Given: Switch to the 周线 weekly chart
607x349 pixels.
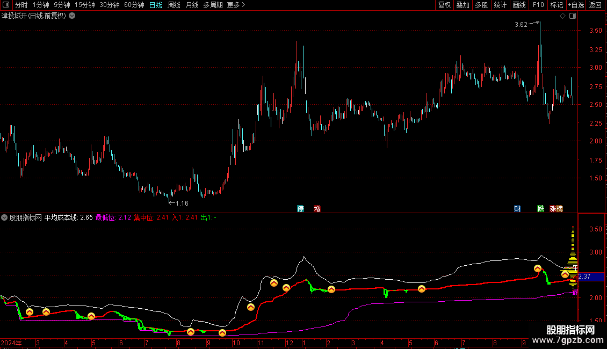Looking at the screenshot, I should point(174,5).
